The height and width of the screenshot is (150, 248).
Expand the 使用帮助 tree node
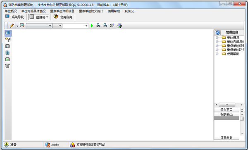217,54
